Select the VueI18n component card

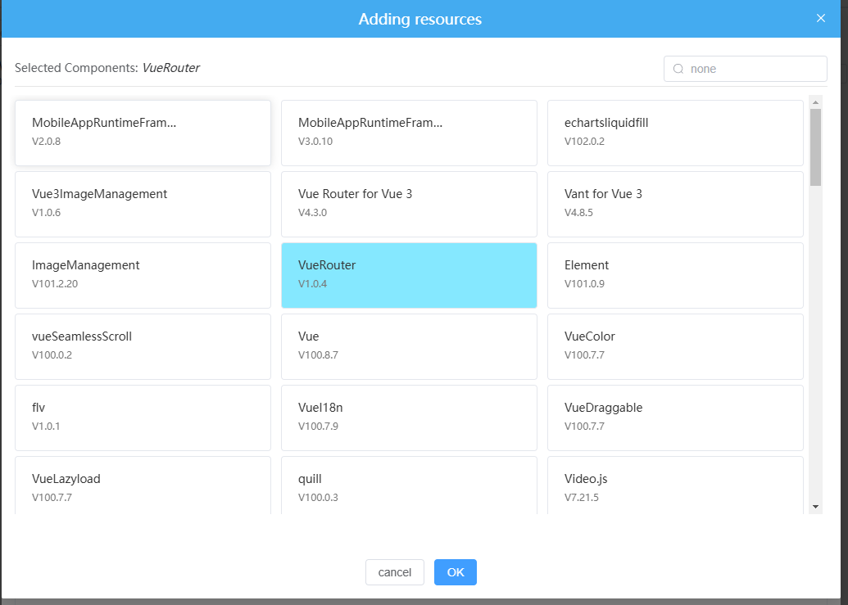tap(409, 418)
